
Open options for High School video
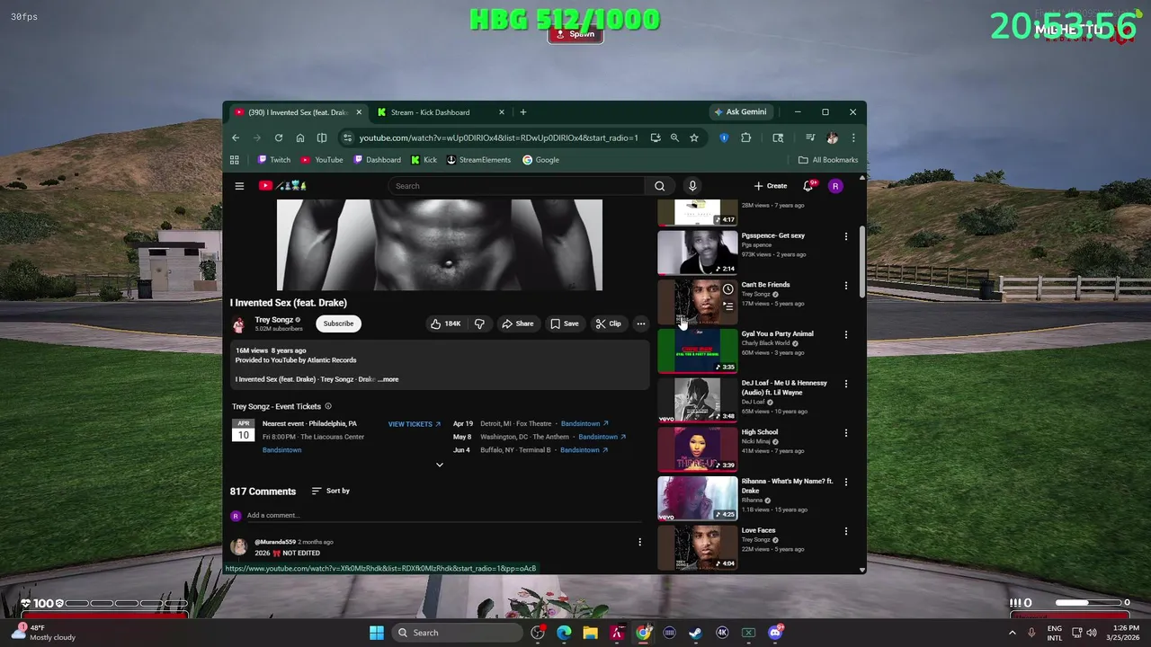pos(845,433)
